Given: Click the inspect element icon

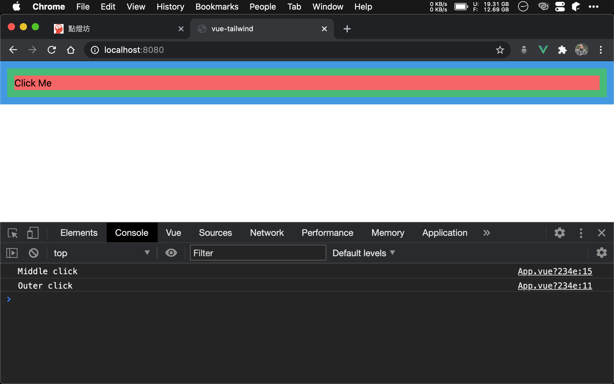Looking at the screenshot, I should coord(13,233).
